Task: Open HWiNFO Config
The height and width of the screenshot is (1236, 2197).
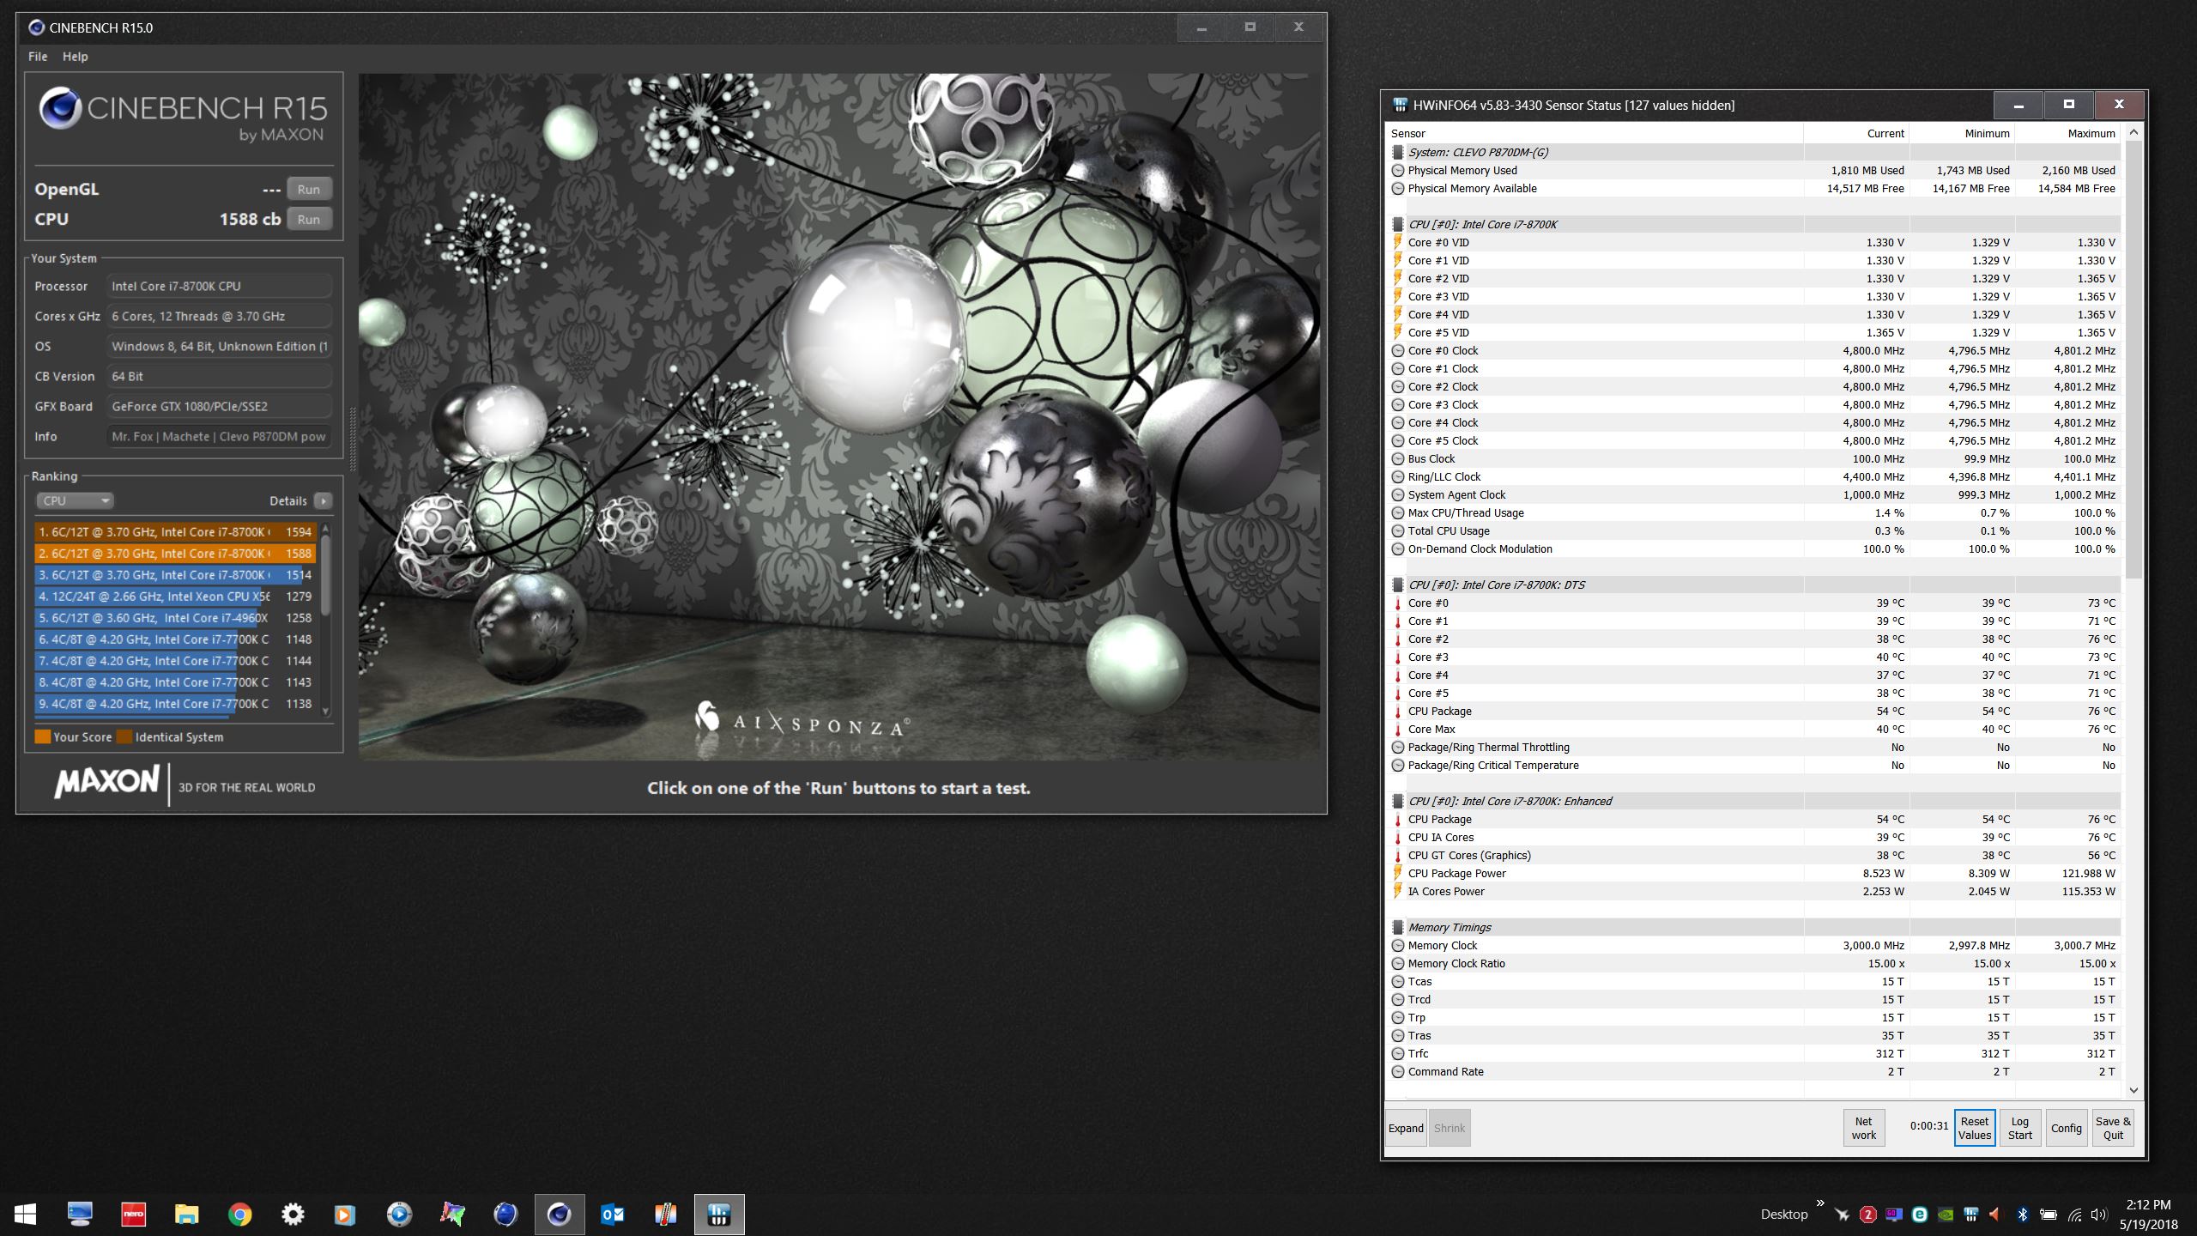Action: coord(2067,1128)
